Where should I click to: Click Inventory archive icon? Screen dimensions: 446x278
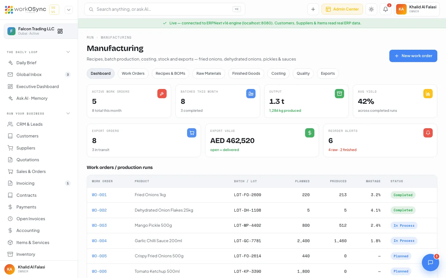(x=10, y=254)
